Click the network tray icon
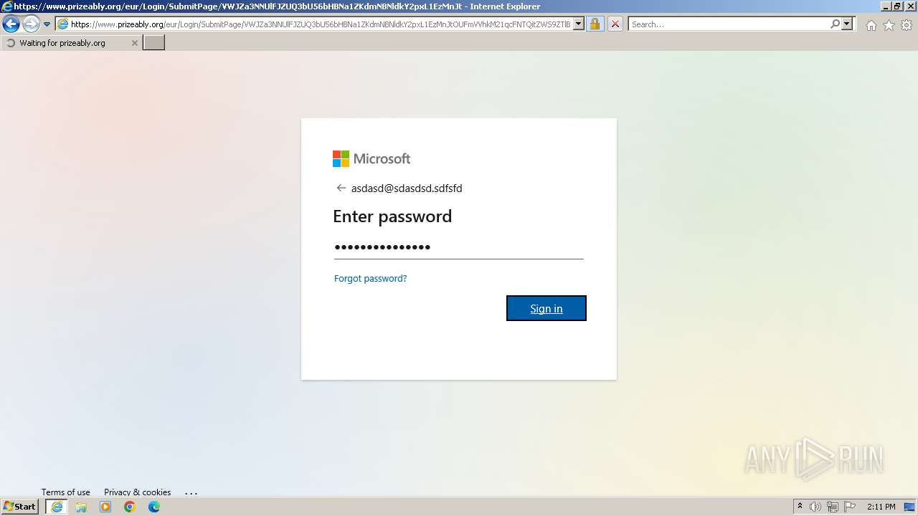Screen dimensions: 918x516 click(833, 507)
